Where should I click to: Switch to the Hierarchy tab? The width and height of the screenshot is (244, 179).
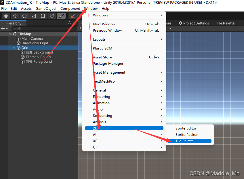(13, 23)
